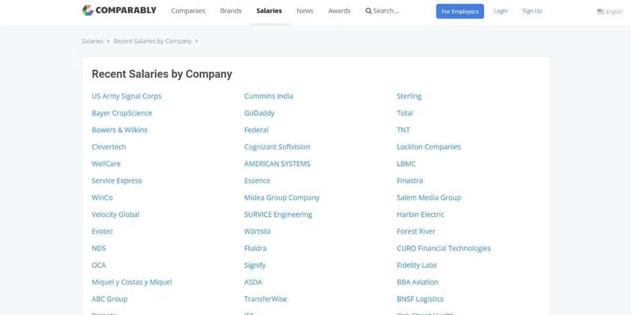Click the US flag language icon

[x=601, y=12]
